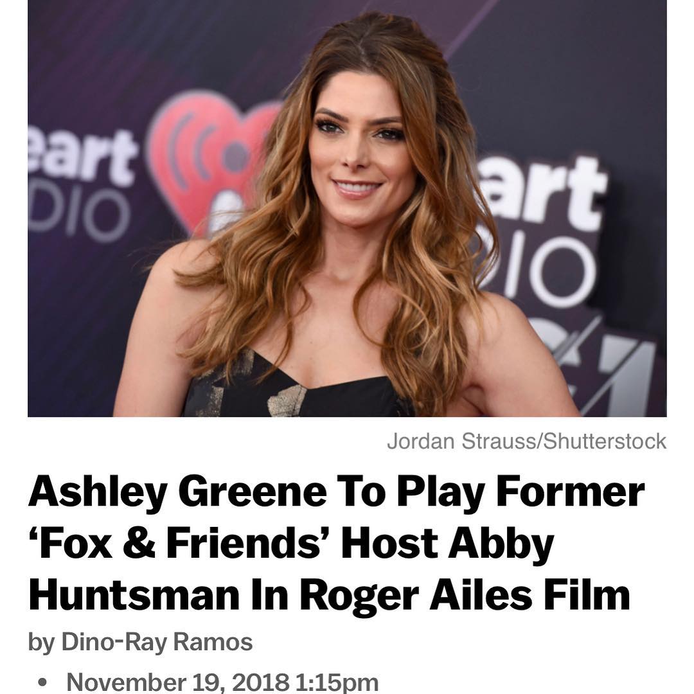Click the word 'by' before the author name
Viewport: 694px width, 694px height.
[x=41, y=643]
